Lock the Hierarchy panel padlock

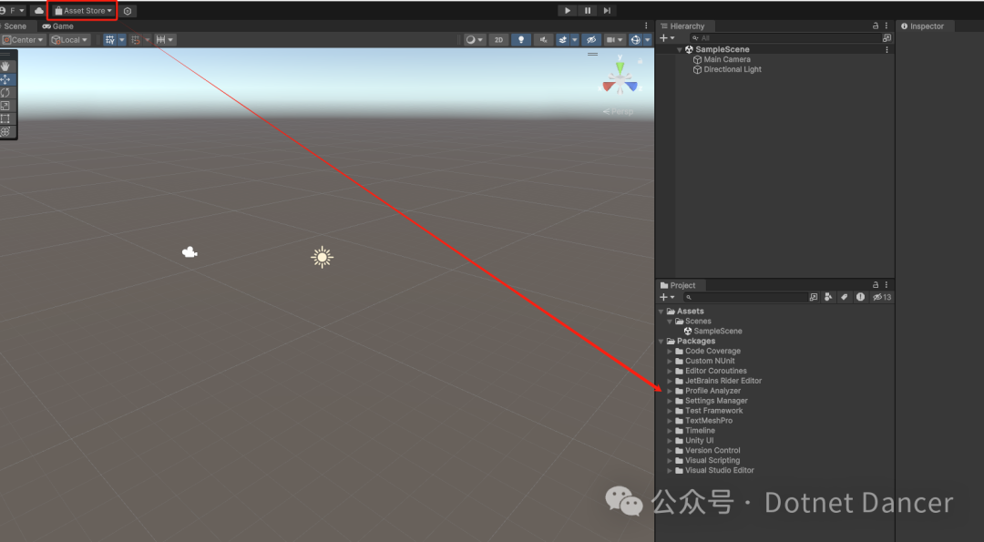pos(876,26)
